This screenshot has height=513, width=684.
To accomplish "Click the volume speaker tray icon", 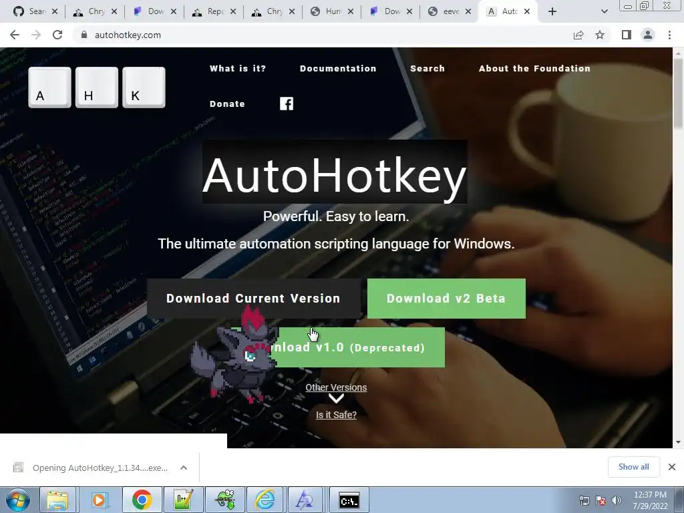I will (x=617, y=500).
